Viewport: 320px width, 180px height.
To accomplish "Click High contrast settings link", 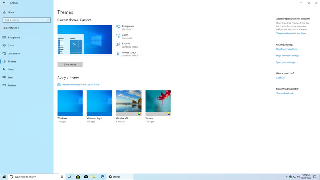I will (x=287, y=56).
